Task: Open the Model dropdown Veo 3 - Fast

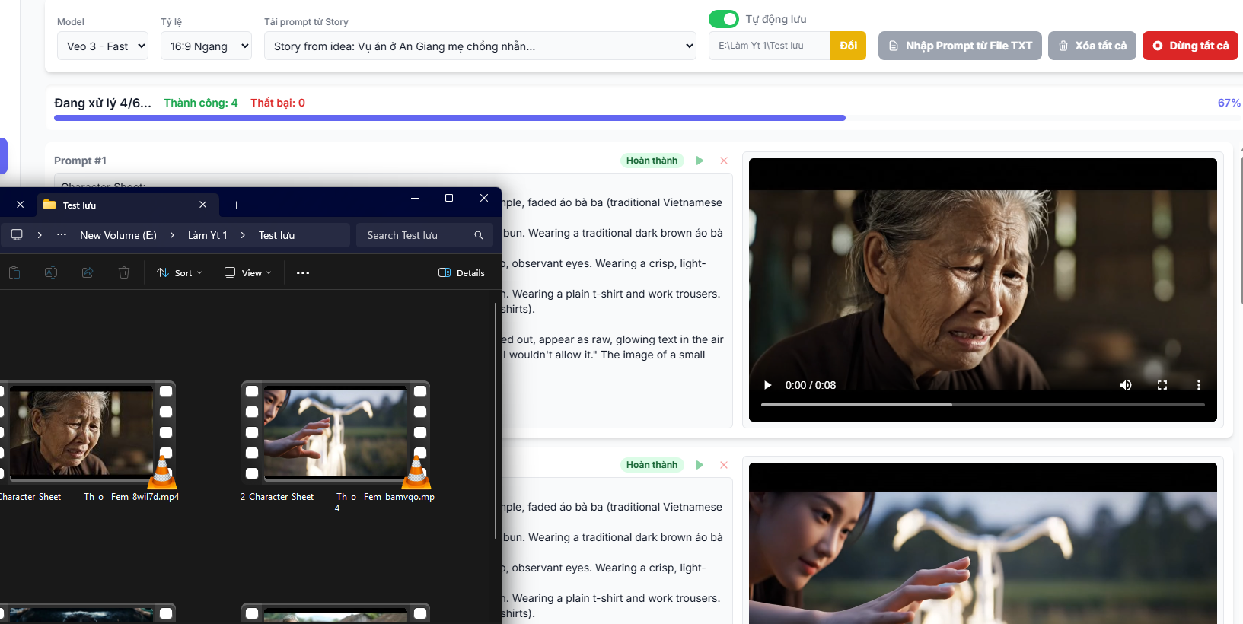Action: (103, 46)
